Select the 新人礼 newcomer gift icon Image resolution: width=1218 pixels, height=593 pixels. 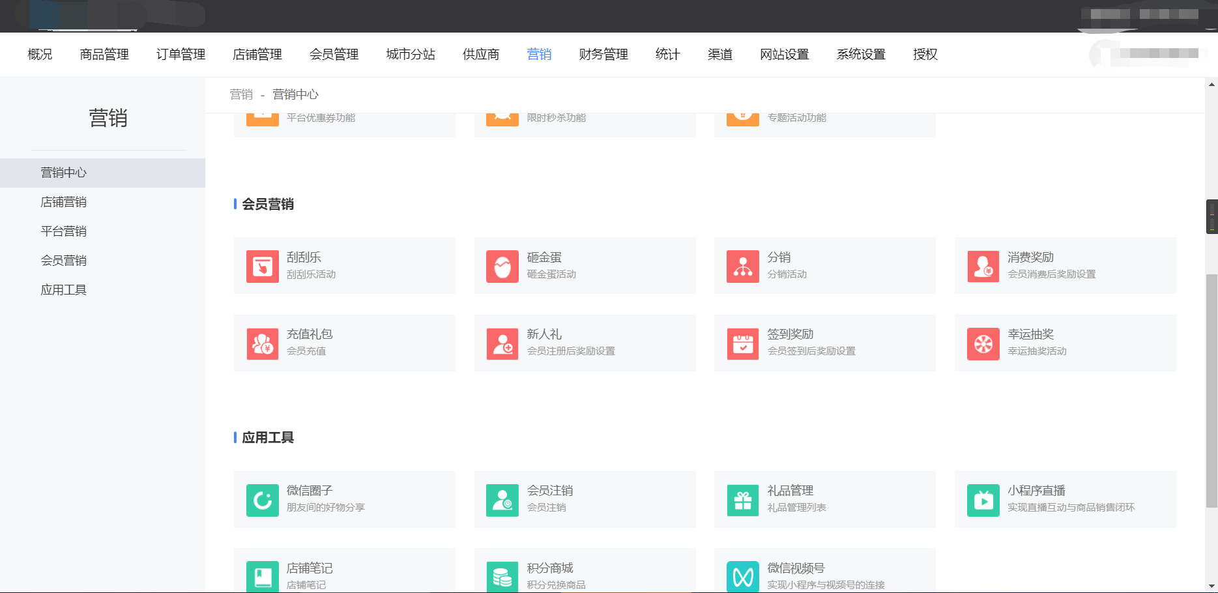pyautogui.click(x=502, y=343)
